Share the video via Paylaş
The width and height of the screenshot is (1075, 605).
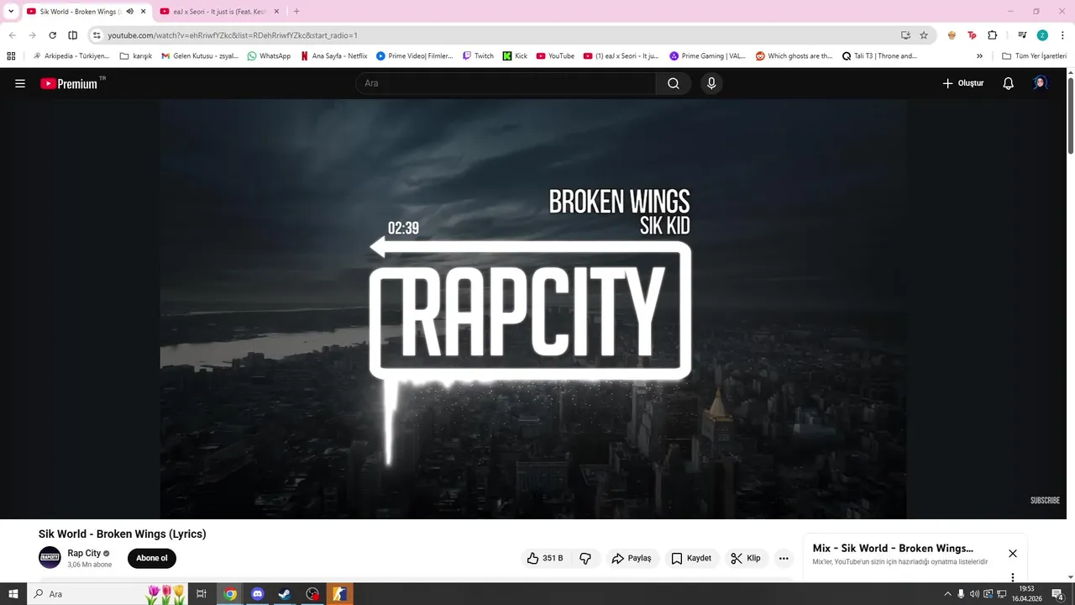click(x=632, y=558)
